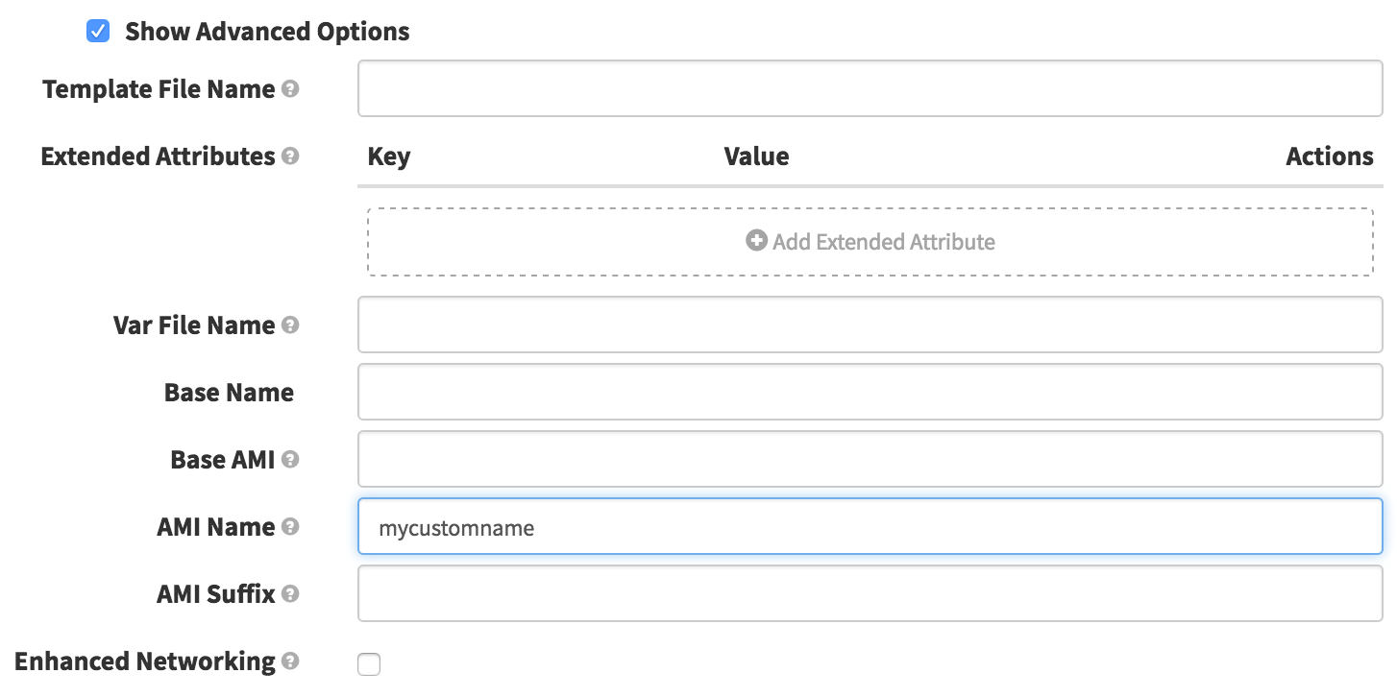Click the Base AMI text field

coord(870,460)
